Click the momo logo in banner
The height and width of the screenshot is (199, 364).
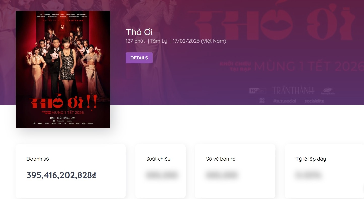coord(262,101)
